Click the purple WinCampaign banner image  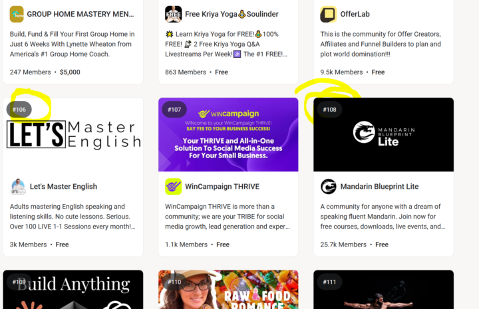[228, 134]
